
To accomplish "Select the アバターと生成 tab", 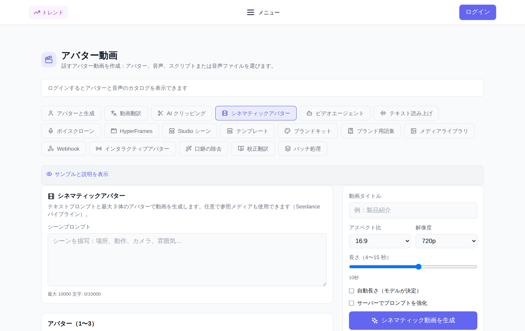I will point(71,113).
